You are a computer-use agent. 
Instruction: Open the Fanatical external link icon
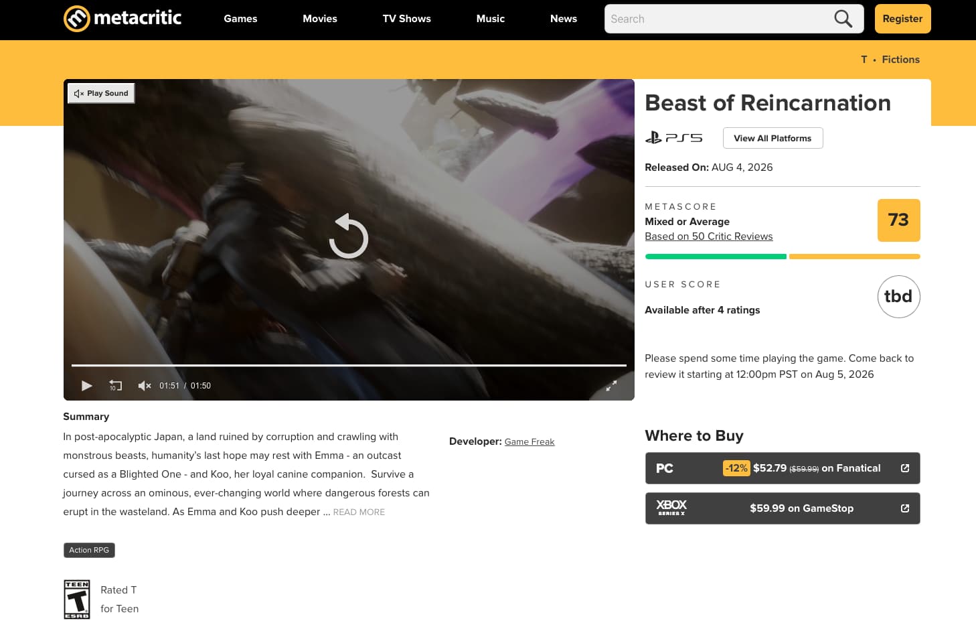tap(905, 468)
